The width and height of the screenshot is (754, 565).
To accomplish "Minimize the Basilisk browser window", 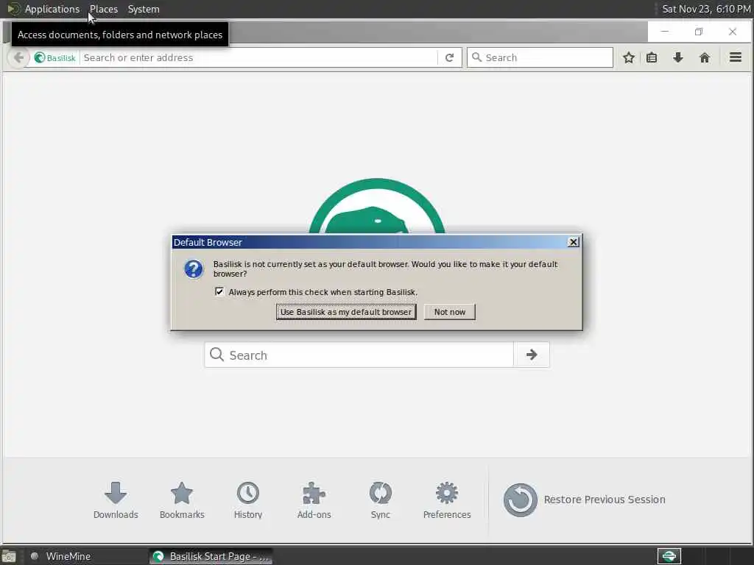I will tap(665, 32).
